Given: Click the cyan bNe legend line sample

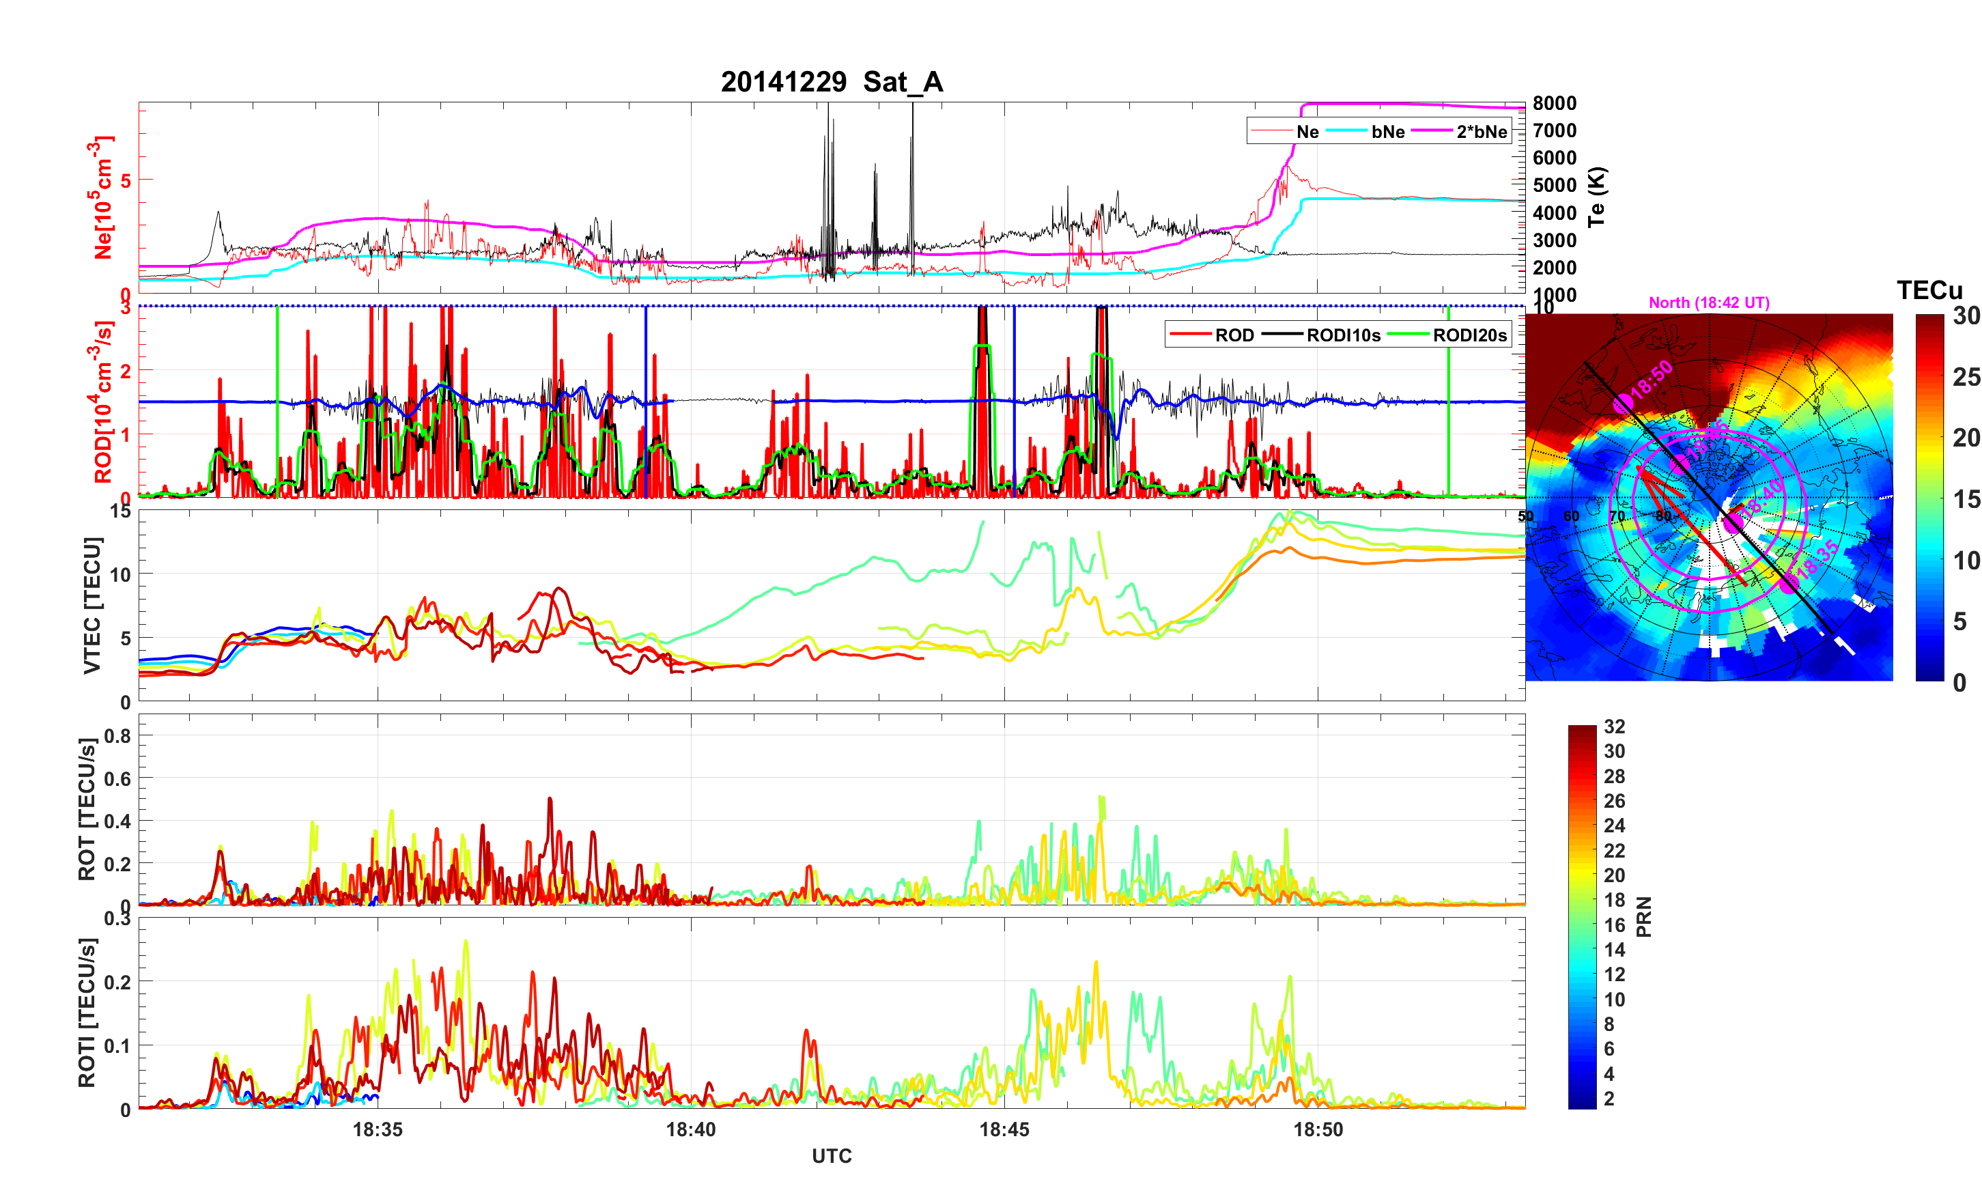Looking at the screenshot, I should point(1346,131).
